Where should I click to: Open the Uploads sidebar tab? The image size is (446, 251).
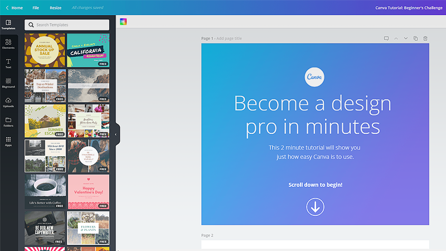tap(8, 103)
